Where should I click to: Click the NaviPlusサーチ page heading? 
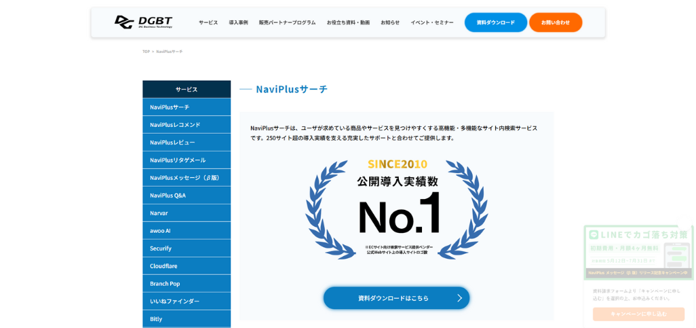pyautogui.click(x=292, y=89)
